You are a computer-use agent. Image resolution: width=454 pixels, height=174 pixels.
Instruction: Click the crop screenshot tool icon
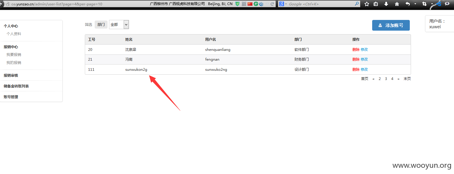tap(424, 4)
